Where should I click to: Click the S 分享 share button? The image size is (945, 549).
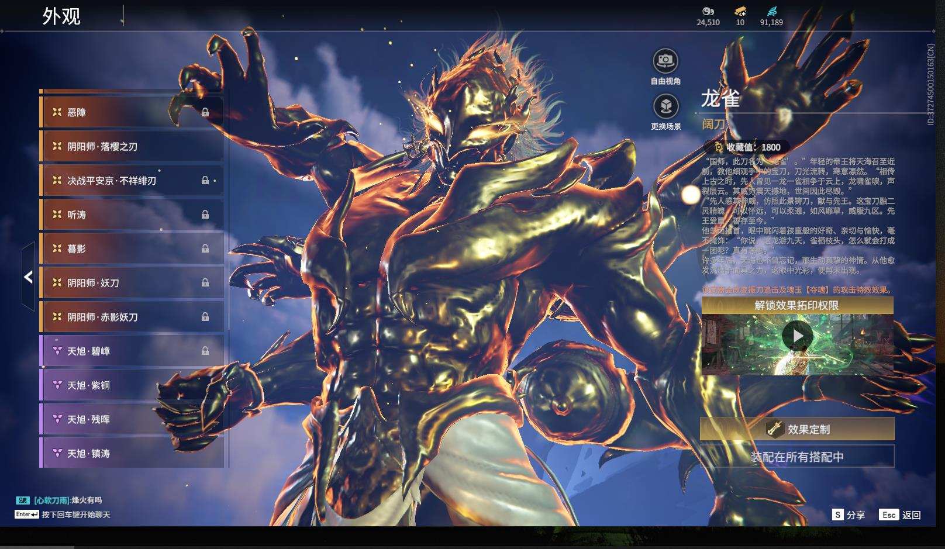click(x=849, y=515)
